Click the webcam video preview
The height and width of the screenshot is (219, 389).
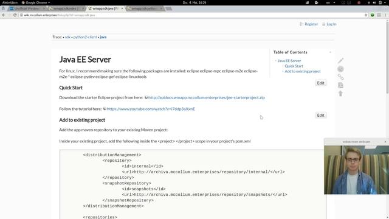pyautogui.click(x=357, y=170)
